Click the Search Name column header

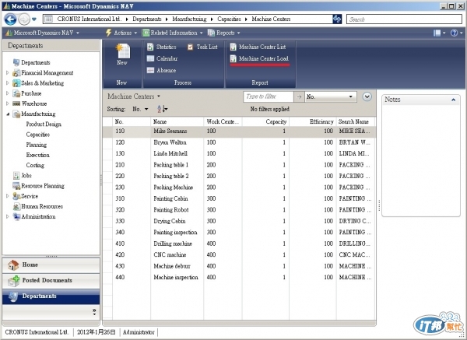356,121
